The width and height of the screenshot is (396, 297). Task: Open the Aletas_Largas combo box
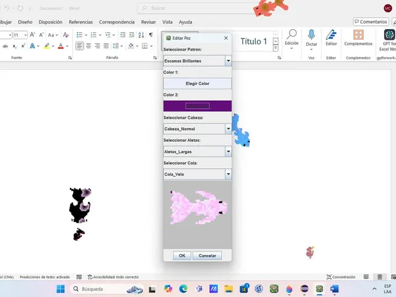[x=197, y=152]
